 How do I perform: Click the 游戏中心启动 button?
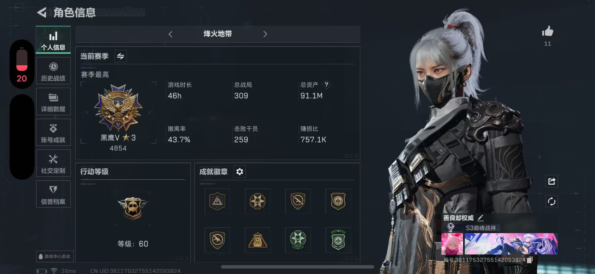pos(55,256)
